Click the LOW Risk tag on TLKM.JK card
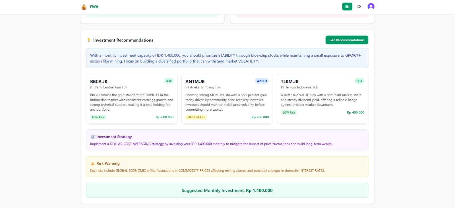This screenshot has width=455, height=208. tap(289, 112)
